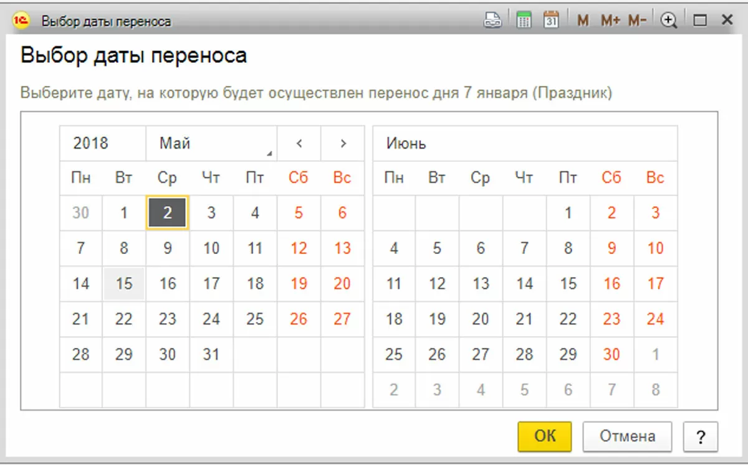
Task: Open the calculator from title bar
Action: pos(524,21)
